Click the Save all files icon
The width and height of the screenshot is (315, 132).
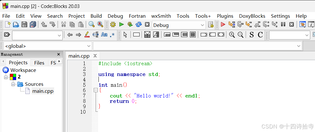coord(33,24)
